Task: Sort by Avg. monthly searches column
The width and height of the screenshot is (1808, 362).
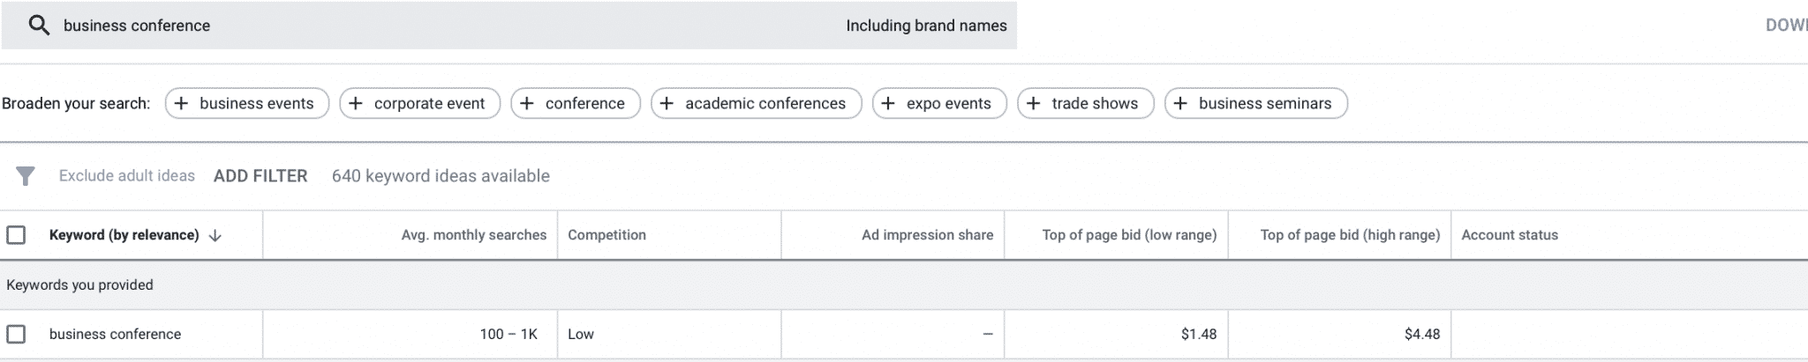Action: [474, 235]
